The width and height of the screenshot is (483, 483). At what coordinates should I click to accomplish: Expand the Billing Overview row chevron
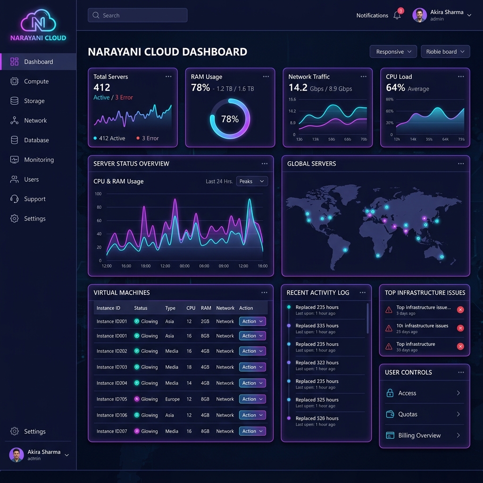click(458, 435)
